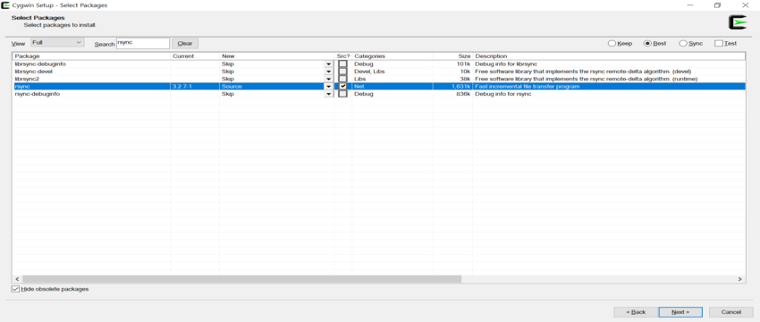This screenshot has width=760, height=322.
Task: Click 'Fast incremental file transfer program' description
Action: (x=528, y=87)
